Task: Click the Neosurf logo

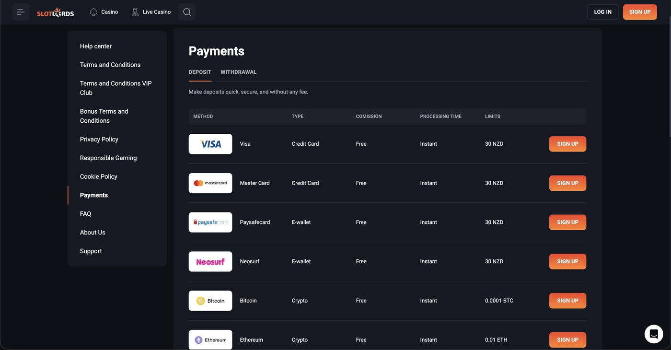Action: click(210, 262)
